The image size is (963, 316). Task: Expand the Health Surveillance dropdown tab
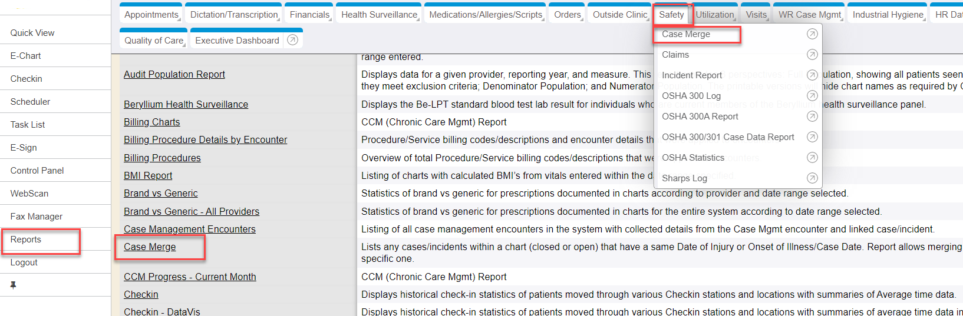380,15
